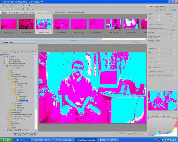Click the left blue circular icon in Correct panel
The height and width of the screenshot is (142, 178).
tap(172, 10)
